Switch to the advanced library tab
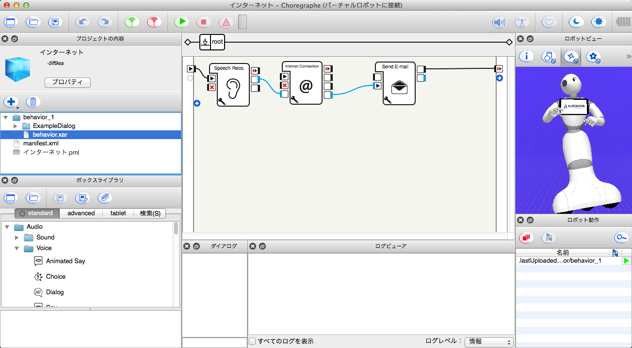Viewport: 632px width, 348px height. click(x=81, y=213)
